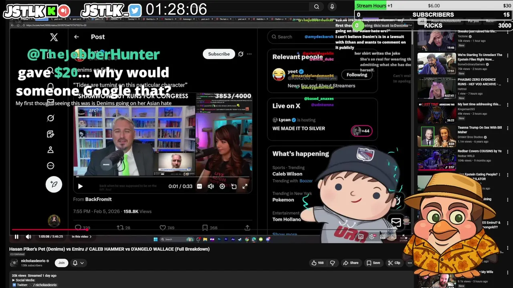Click Subscribe on the X post
513x288 pixels.
[219, 54]
